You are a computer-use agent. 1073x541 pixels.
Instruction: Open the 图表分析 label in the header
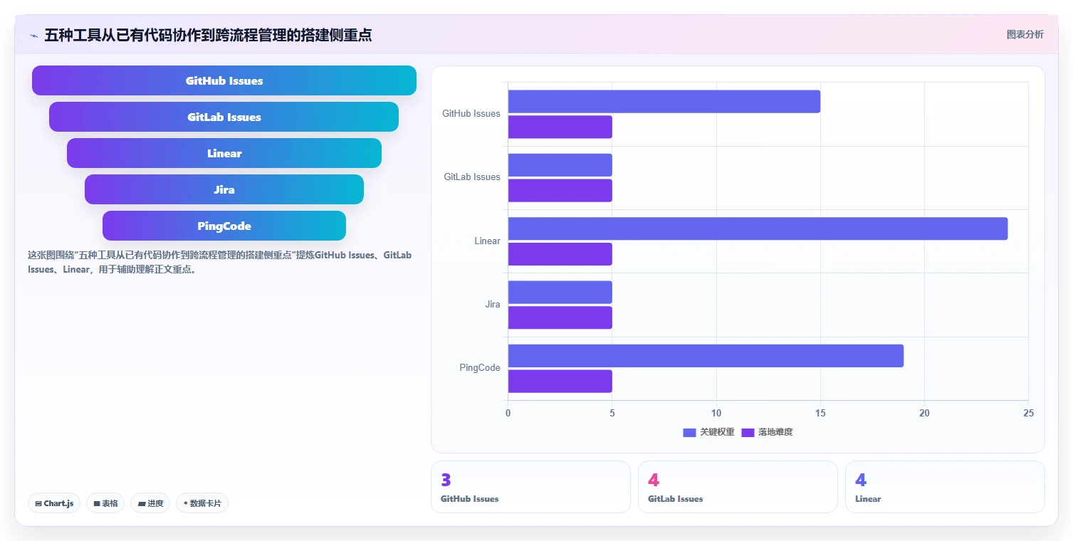1025,34
